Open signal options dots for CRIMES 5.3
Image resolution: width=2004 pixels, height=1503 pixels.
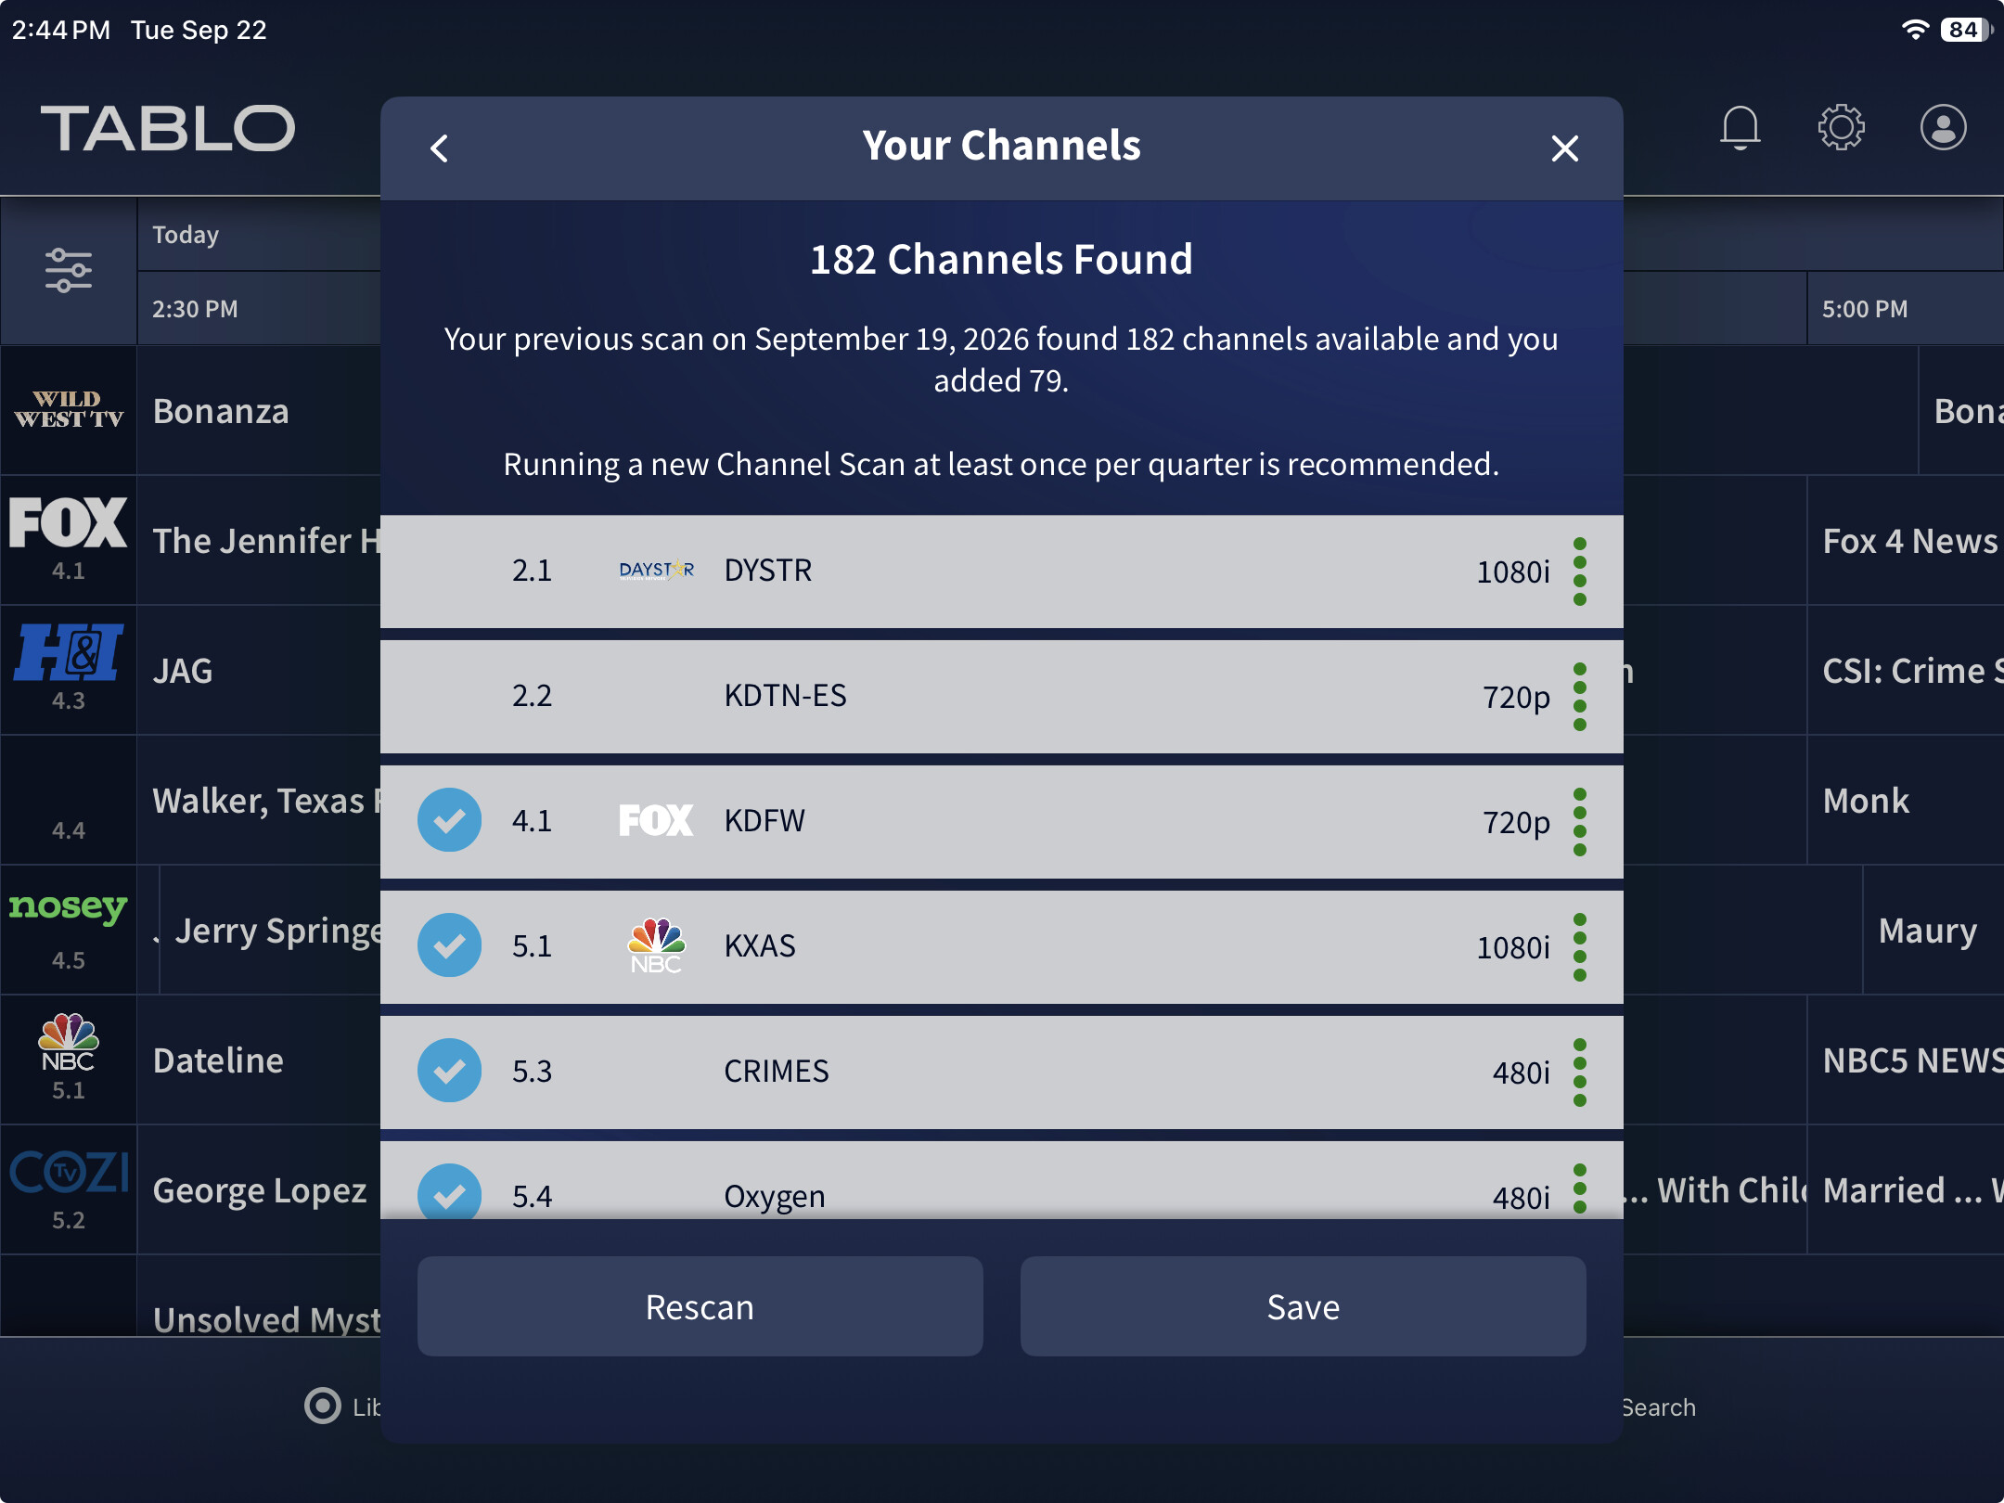click(x=1580, y=1072)
